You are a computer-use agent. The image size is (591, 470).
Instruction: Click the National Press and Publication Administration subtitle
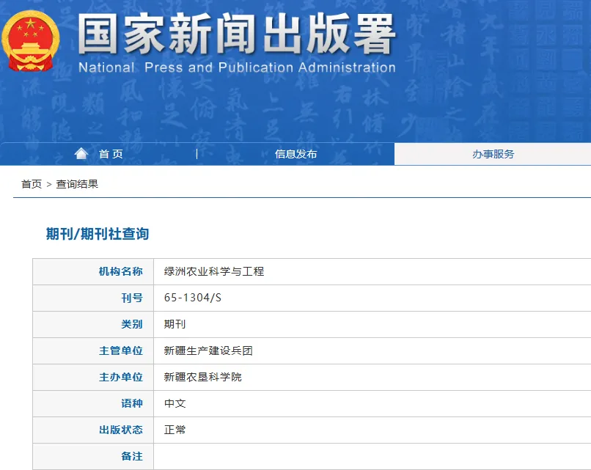pos(237,67)
